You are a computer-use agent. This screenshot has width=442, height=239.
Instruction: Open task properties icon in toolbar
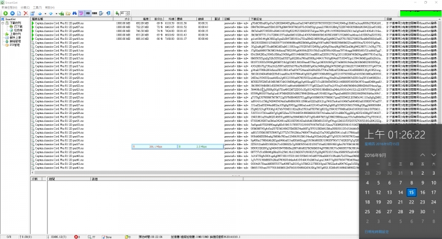click(33, 13)
